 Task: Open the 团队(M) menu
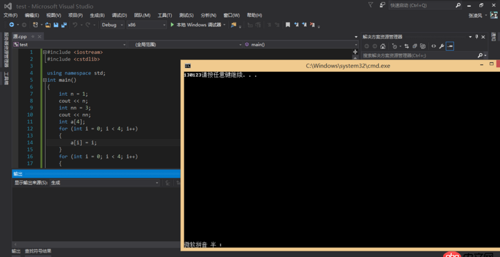142,15
